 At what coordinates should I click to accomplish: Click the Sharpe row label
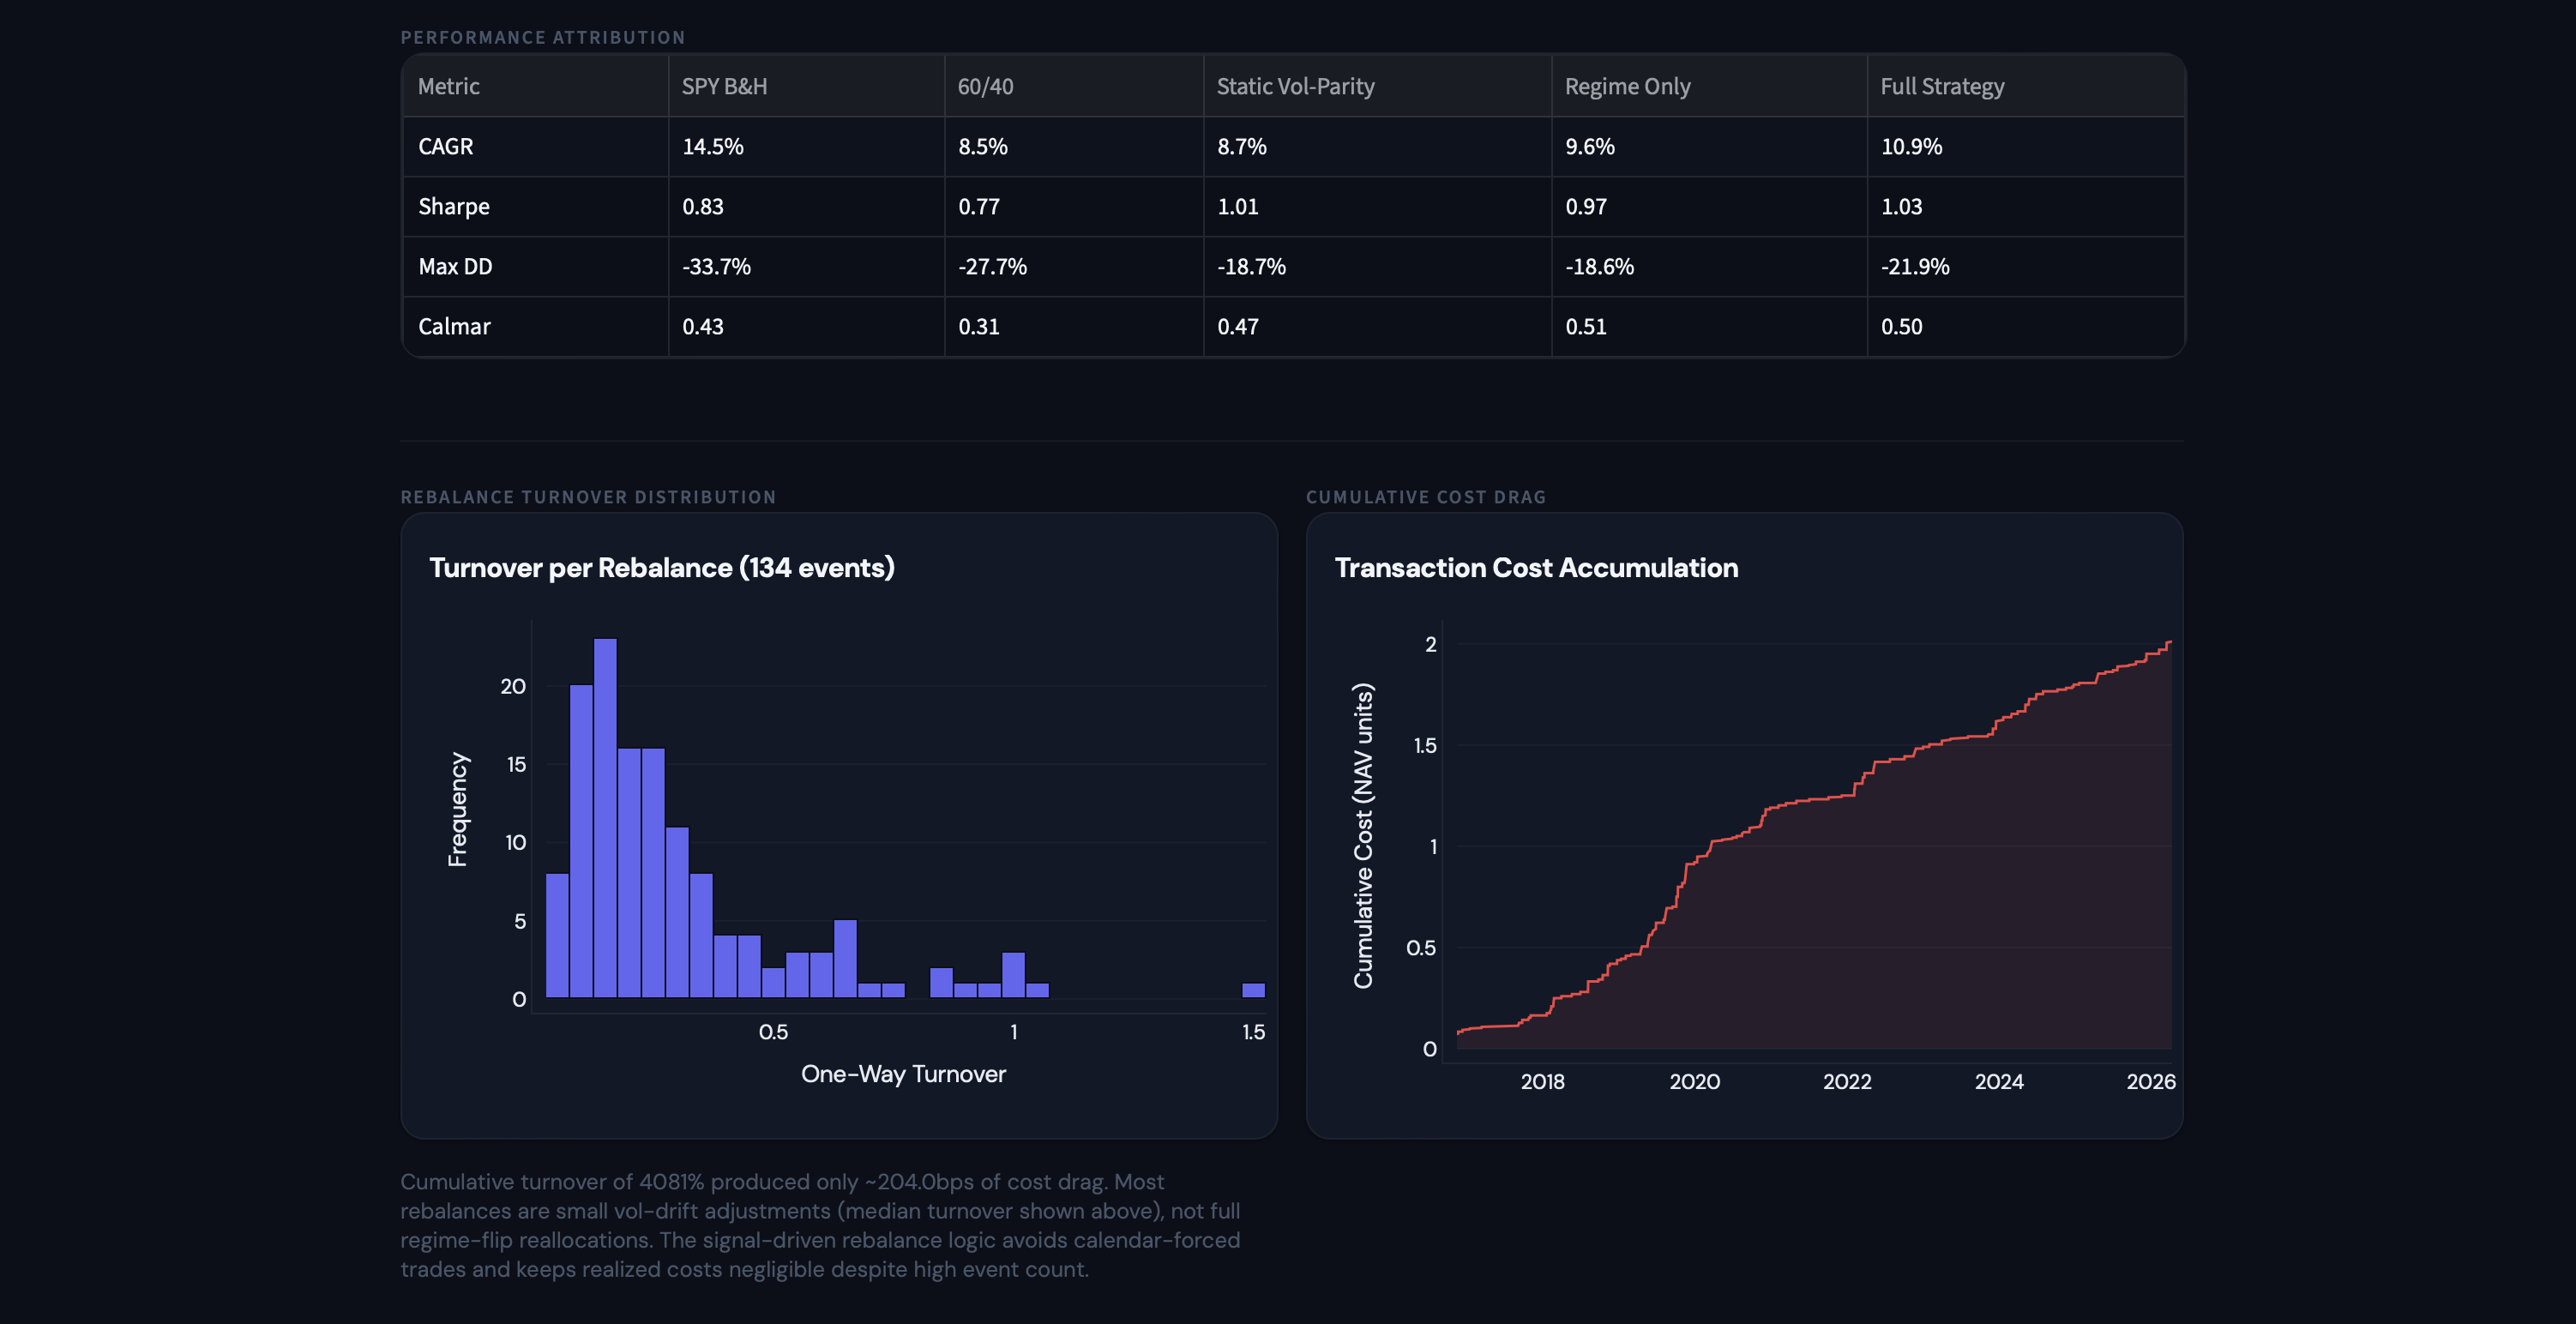[453, 206]
